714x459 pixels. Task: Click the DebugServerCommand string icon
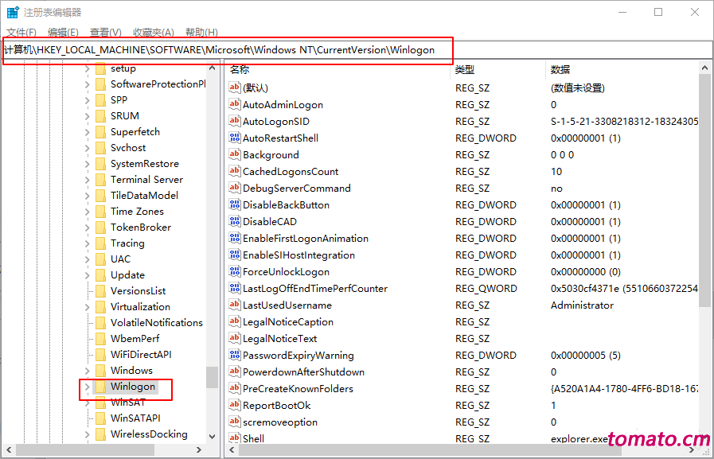point(235,188)
